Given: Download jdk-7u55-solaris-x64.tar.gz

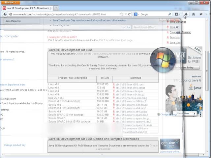Looking at the screenshot, I should (131, 112).
